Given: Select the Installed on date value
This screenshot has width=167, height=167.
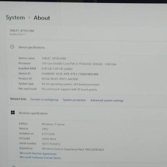Looking at the screenshot, I should 48,134.
